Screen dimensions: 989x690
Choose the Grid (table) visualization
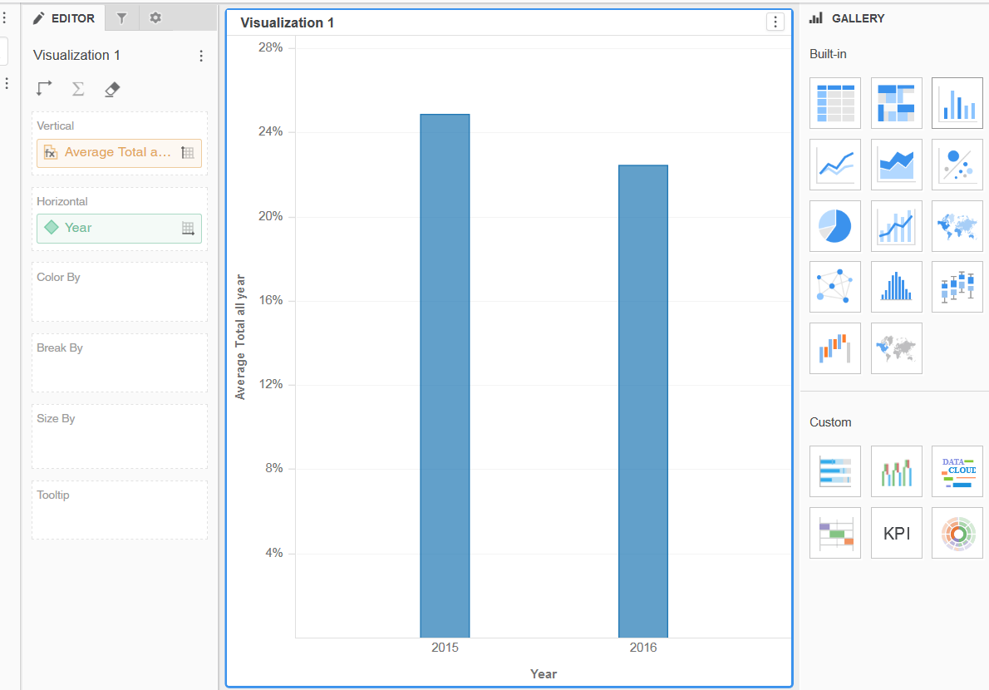click(x=835, y=103)
